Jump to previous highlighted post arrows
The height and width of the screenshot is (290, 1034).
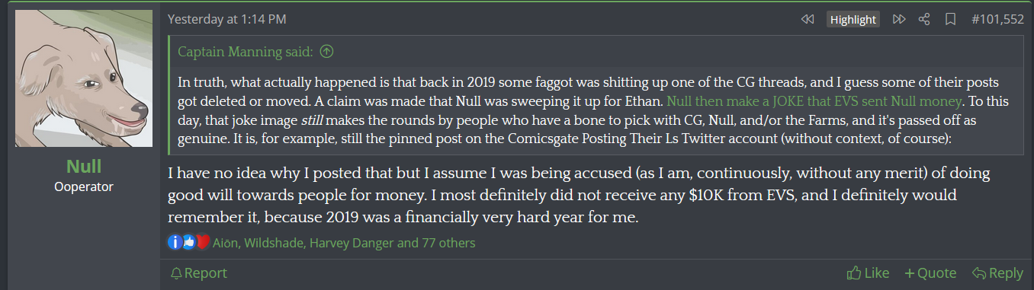pos(807,19)
